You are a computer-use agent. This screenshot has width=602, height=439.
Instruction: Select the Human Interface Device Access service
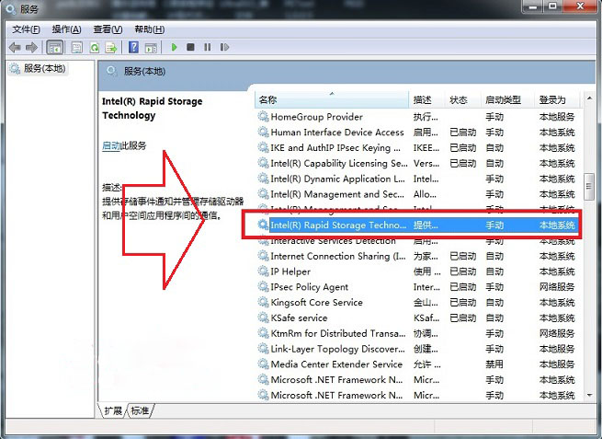click(x=416, y=133)
